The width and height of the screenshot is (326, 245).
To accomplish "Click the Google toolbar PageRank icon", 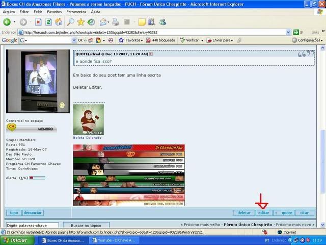I will [x=111, y=40].
